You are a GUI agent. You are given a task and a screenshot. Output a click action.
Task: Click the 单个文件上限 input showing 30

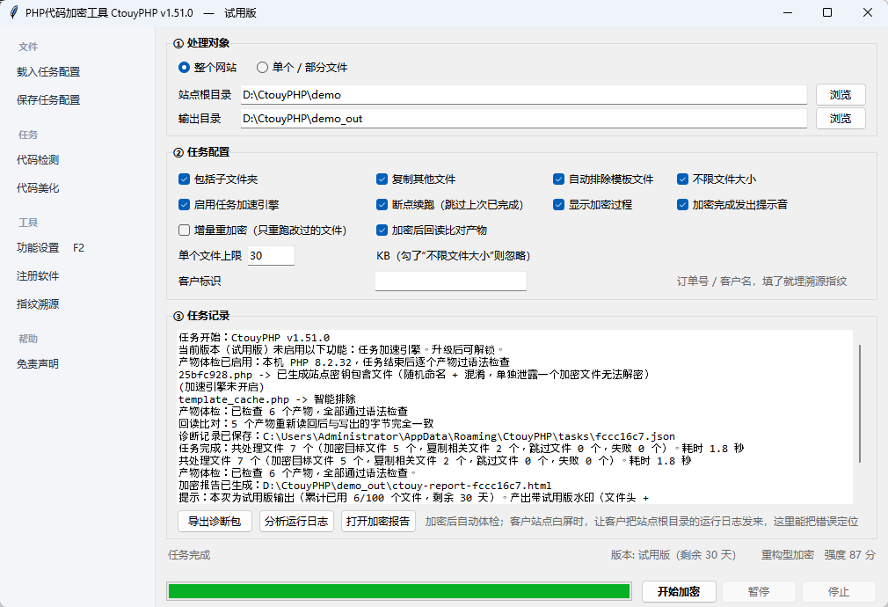coord(272,256)
